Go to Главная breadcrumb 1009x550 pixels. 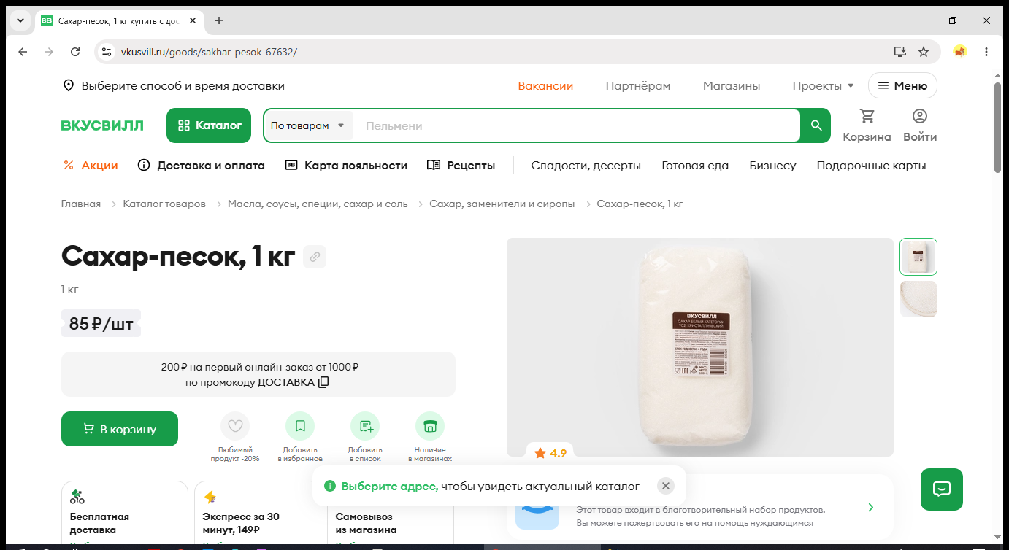tap(81, 204)
